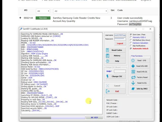Screen dimensions: 162x122
Task: Click ADB Serial Number log line
Action: click(x=40, y=69)
